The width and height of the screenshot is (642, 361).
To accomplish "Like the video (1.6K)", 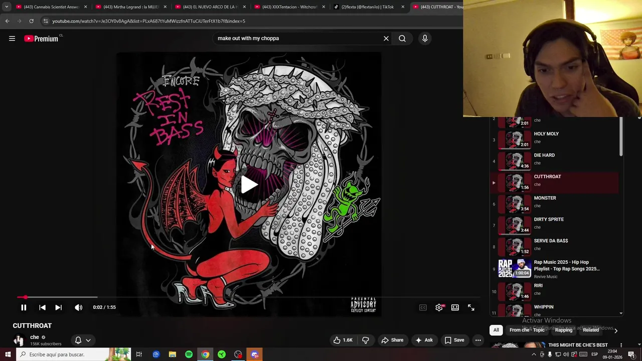I will click(344, 340).
